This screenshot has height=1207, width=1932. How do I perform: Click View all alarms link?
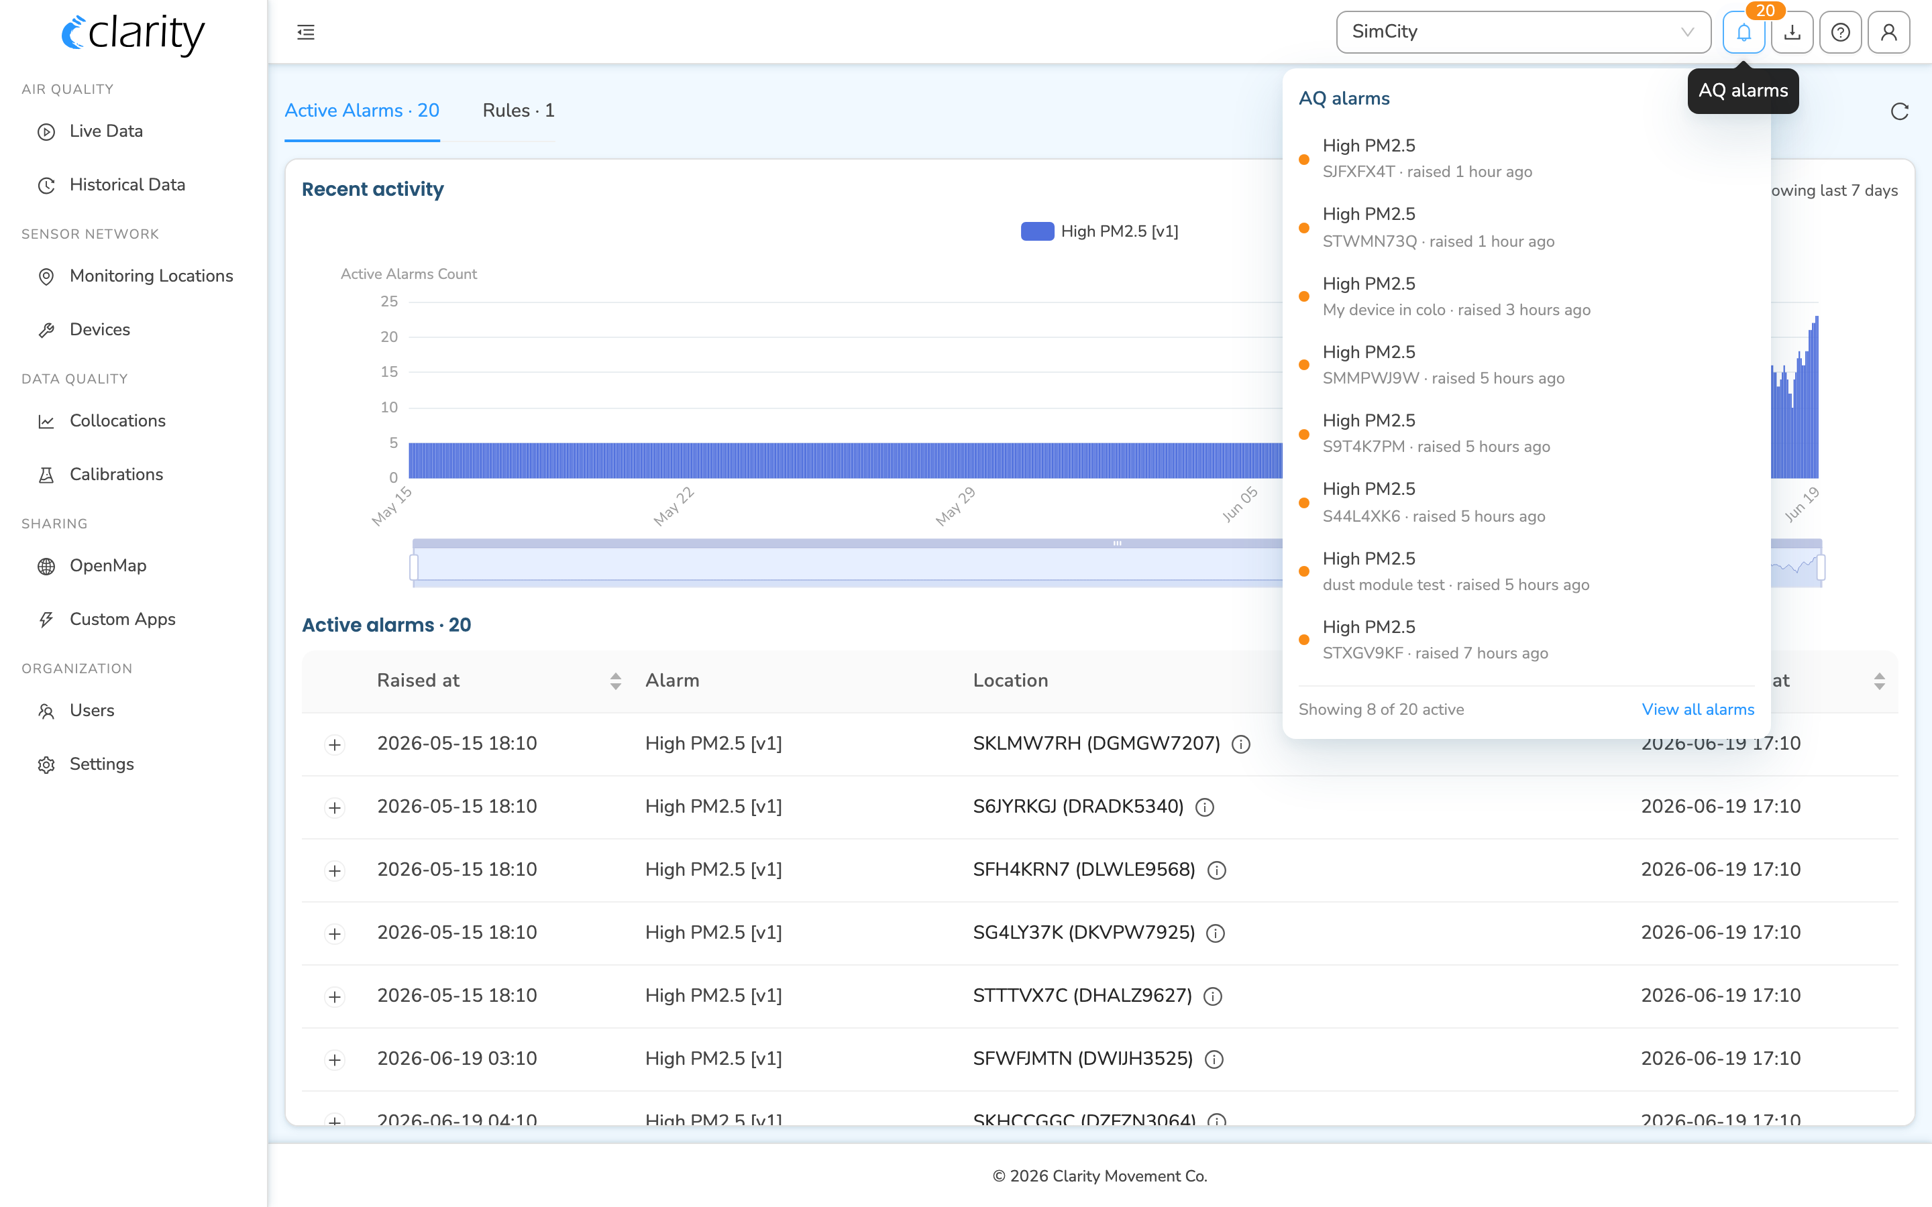pos(1697,709)
